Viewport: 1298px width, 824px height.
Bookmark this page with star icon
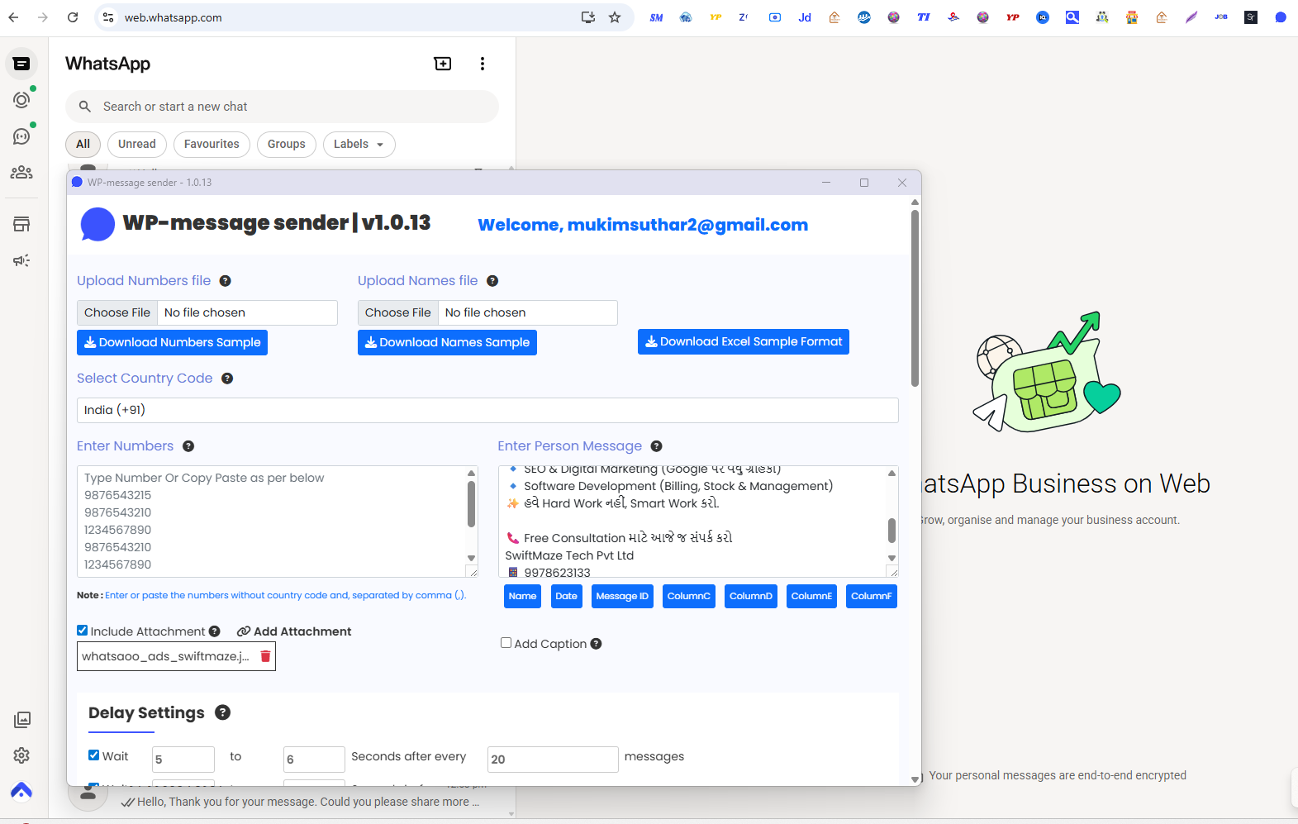615,17
